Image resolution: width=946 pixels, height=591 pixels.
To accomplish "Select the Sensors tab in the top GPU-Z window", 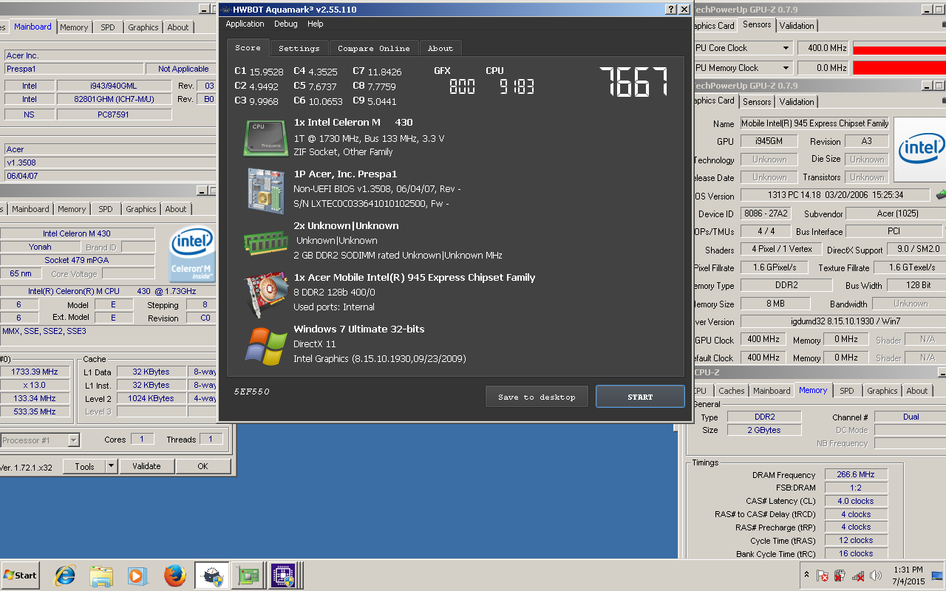I will coord(757,24).
